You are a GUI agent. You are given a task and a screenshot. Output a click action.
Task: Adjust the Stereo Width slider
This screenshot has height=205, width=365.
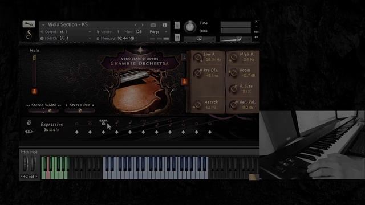pyautogui.click(x=43, y=110)
